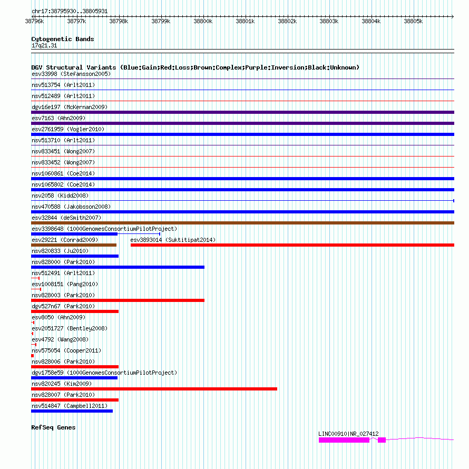Click the dgv16e197 (McKernan2009) purple inversion bar
The width and height of the screenshot is (469, 469).
(x=242, y=112)
